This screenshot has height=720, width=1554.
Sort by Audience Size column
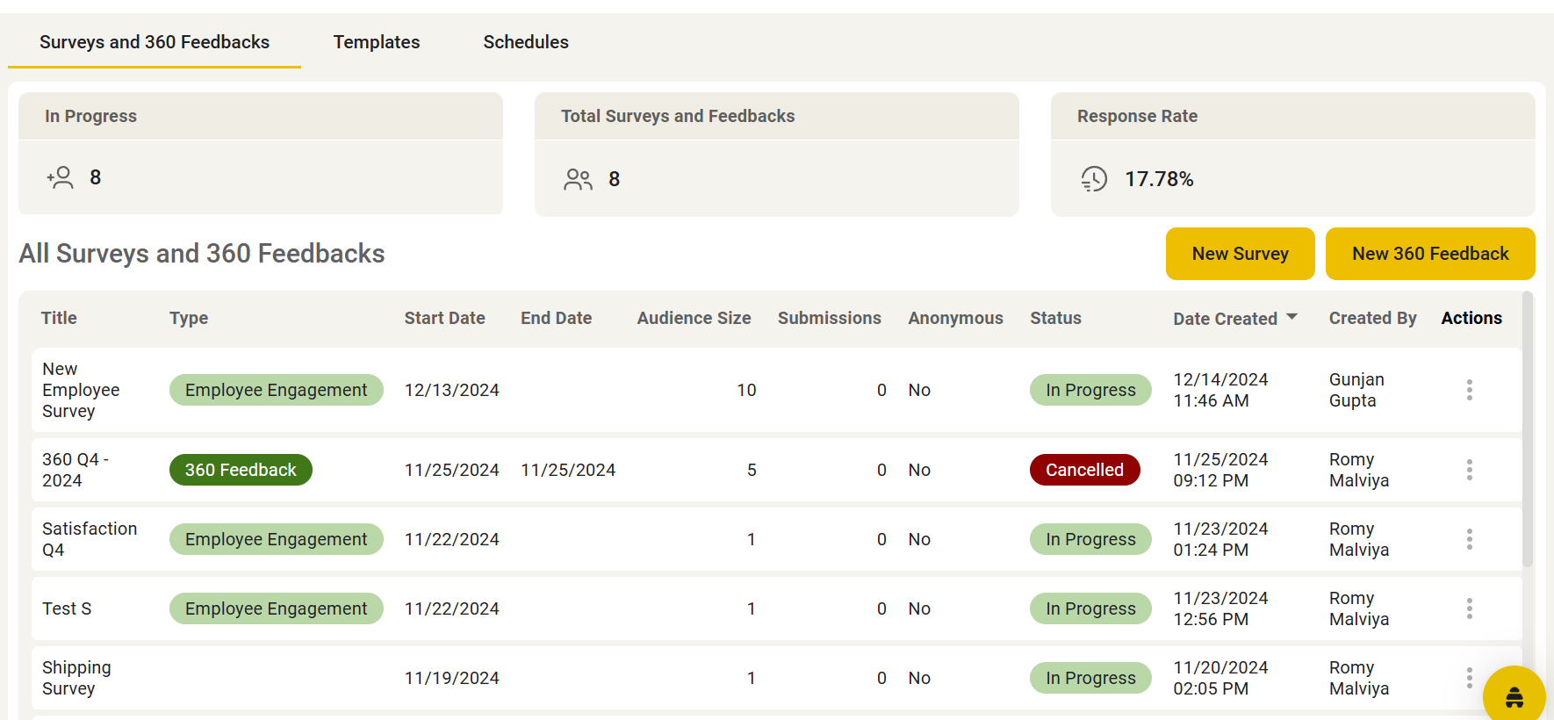coord(694,318)
